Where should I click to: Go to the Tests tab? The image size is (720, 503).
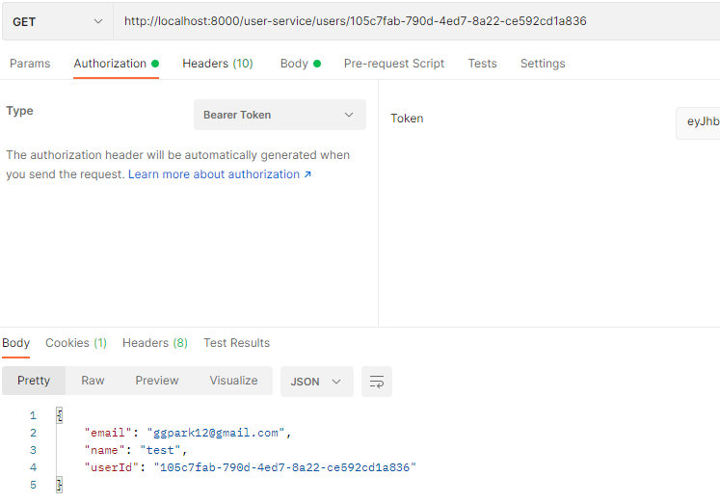pyautogui.click(x=482, y=64)
